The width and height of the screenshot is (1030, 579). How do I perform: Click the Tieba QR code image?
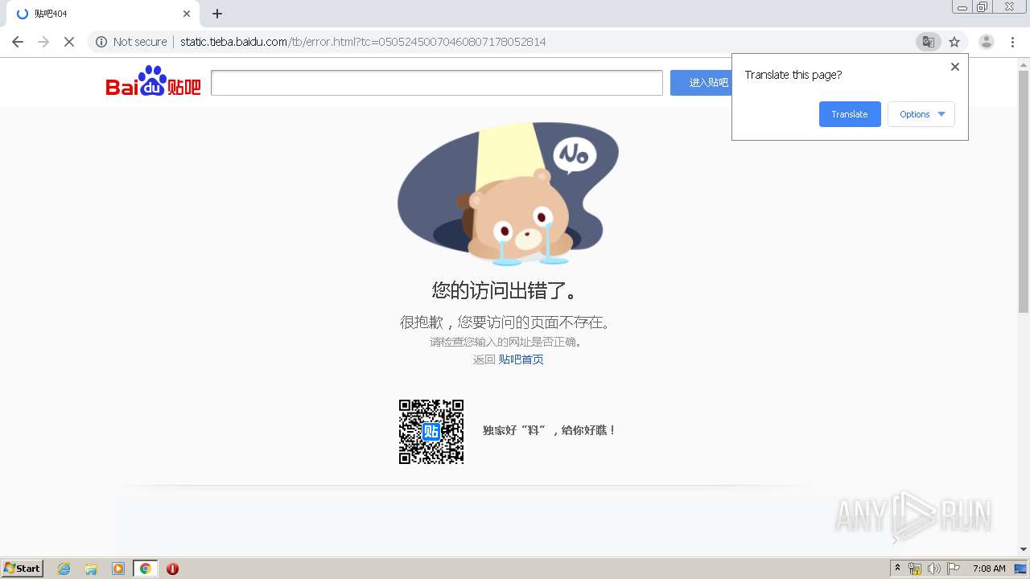431,431
